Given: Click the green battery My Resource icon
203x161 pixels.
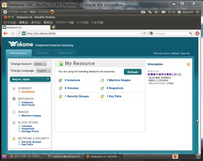Looking at the screenshot, I should pyautogui.click(x=61, y=63).
